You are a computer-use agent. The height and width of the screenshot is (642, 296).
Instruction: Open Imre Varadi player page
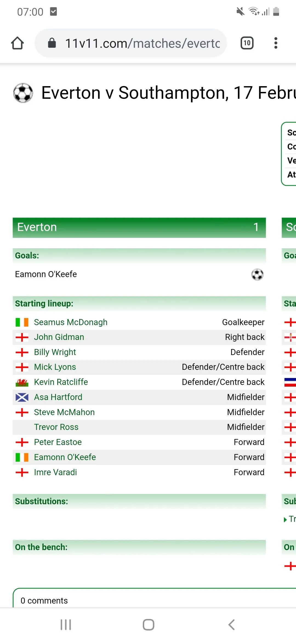click(55, 472)
